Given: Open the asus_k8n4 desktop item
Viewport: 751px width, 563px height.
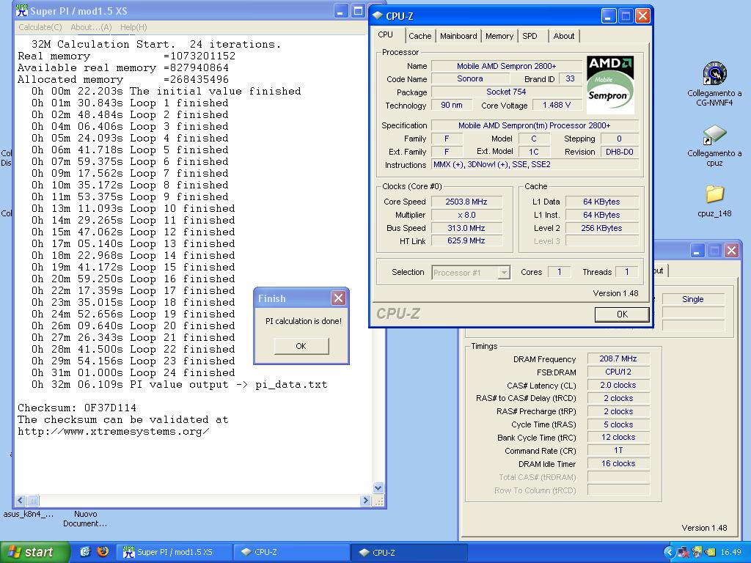Looking at the screenshot, I should click(x=29, y=514).
